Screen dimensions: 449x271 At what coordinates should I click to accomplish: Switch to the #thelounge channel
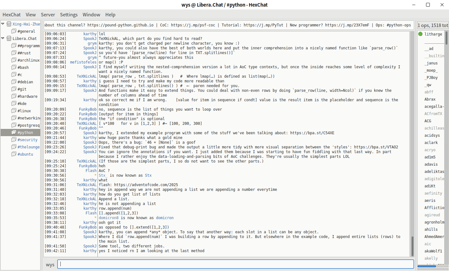[x=28, y=147]
